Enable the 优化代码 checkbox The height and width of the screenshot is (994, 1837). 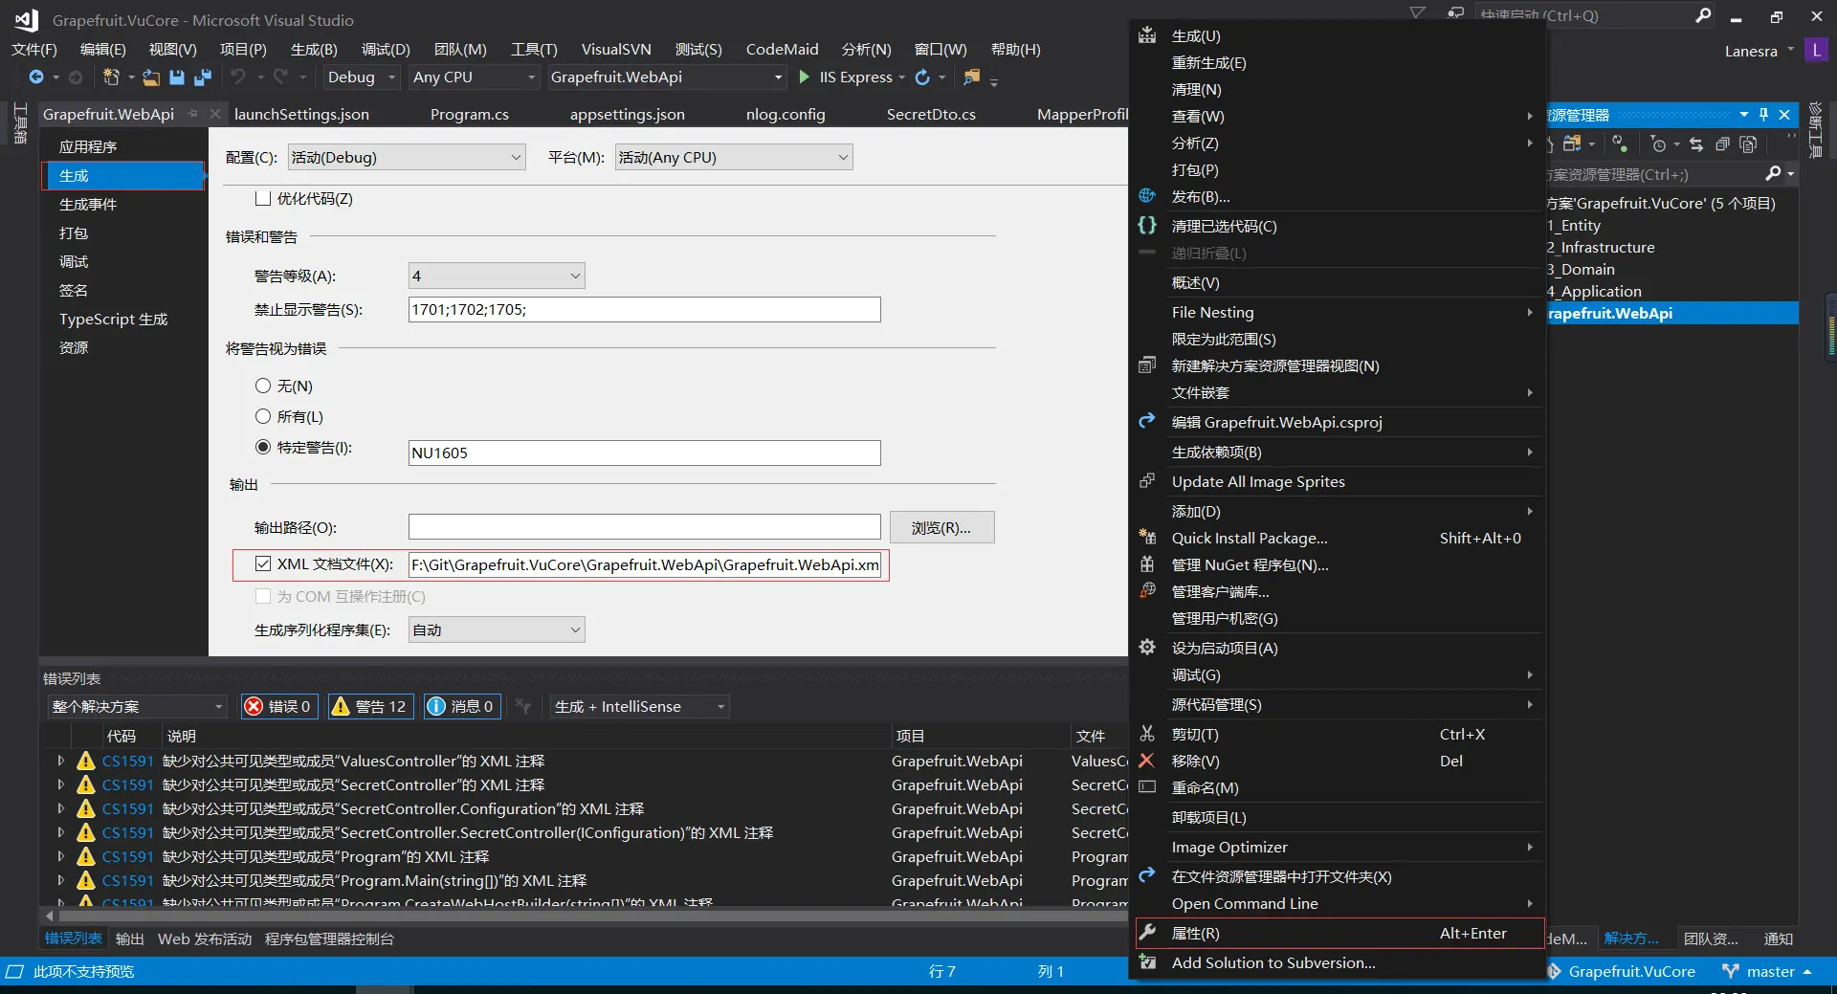coord(264,198)
